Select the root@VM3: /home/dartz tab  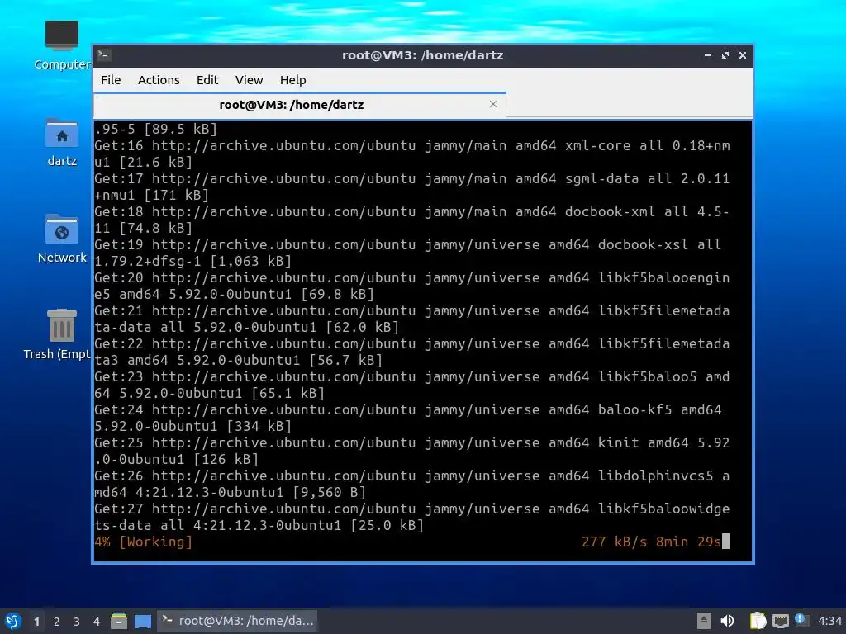(299, 105)
